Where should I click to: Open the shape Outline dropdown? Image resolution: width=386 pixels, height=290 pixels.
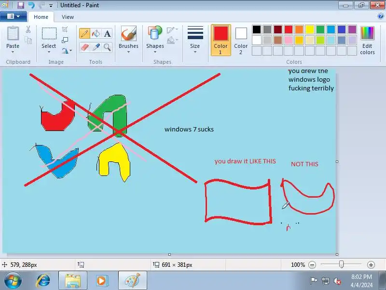pyautogui.click(x=172, y=30)
